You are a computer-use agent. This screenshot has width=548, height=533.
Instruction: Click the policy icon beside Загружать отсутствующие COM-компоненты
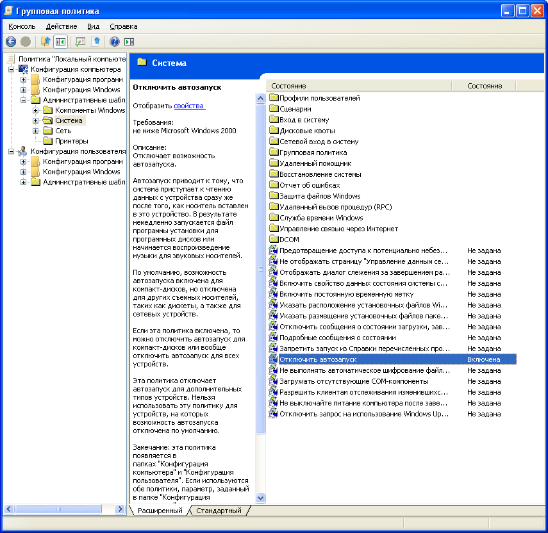[x=273, y=381]
